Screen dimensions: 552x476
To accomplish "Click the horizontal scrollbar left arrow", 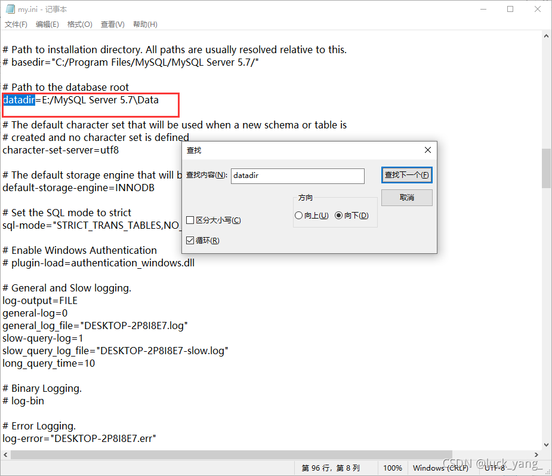I will click(5, 455).
